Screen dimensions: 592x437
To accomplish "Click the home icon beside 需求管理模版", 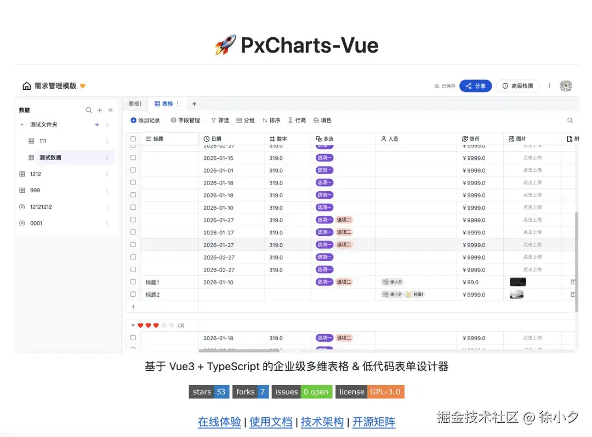I will point(26,86).
